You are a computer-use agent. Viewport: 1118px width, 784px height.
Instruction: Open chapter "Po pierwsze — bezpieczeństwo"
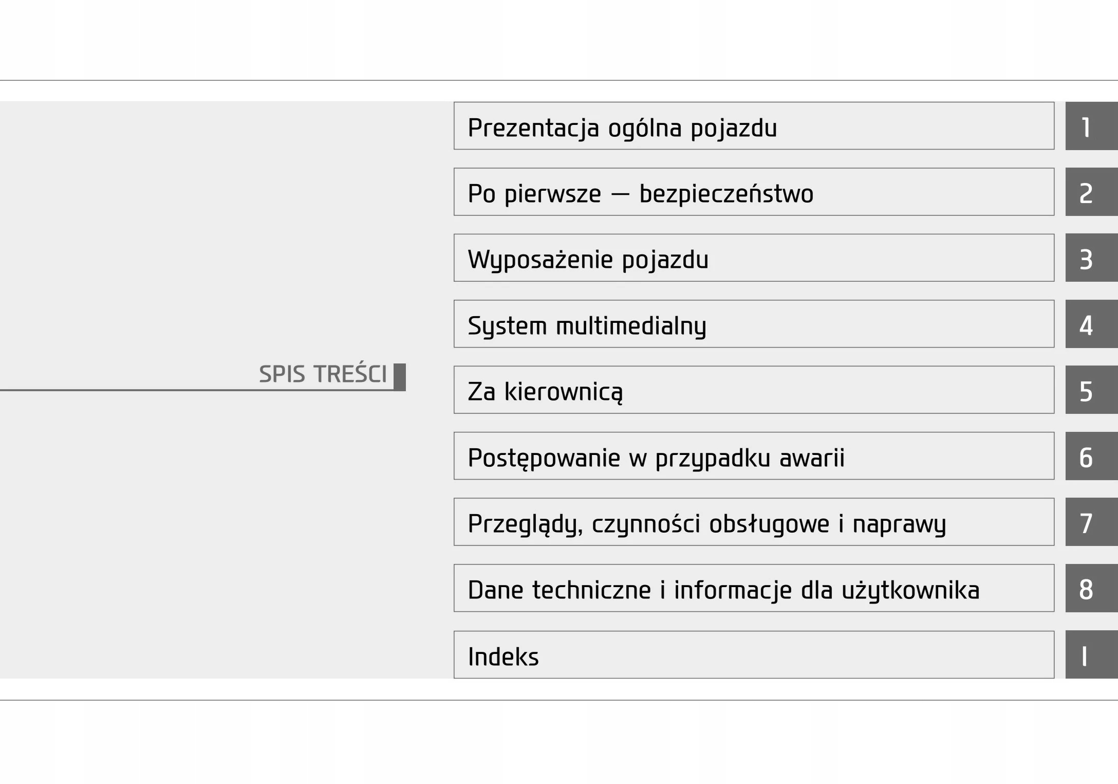(x=753, y=192)
